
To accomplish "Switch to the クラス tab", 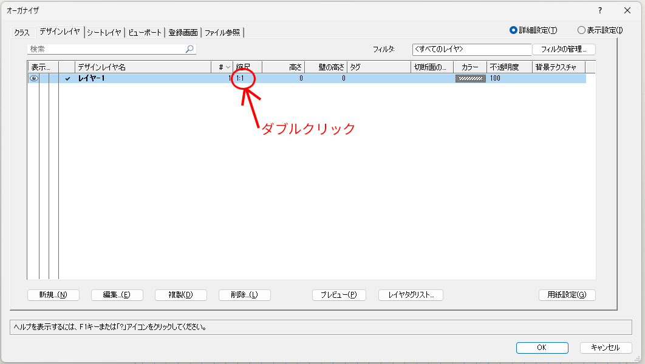I will tap(22, 33).
